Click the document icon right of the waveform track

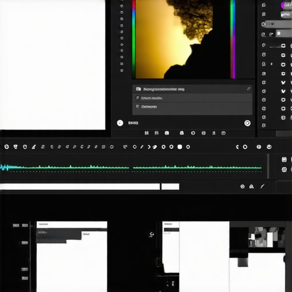284,160
